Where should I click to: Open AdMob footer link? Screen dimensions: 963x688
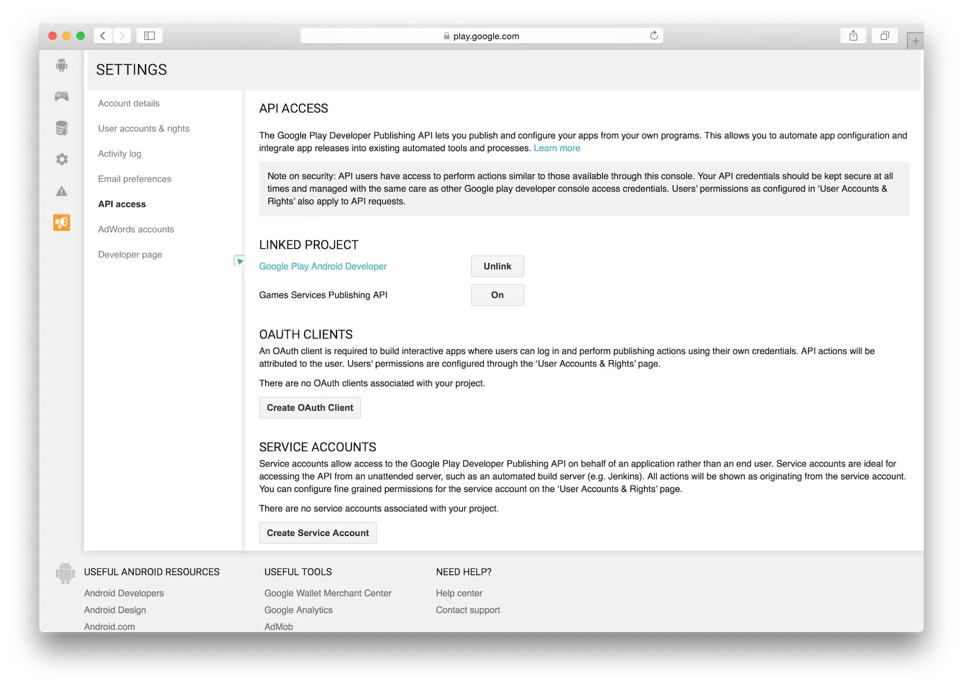(279, 627)
